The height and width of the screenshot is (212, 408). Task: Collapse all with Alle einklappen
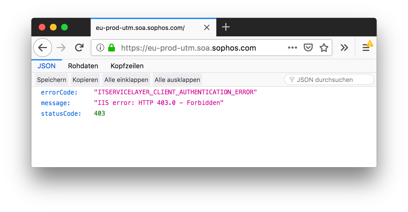tap(126, 80)
